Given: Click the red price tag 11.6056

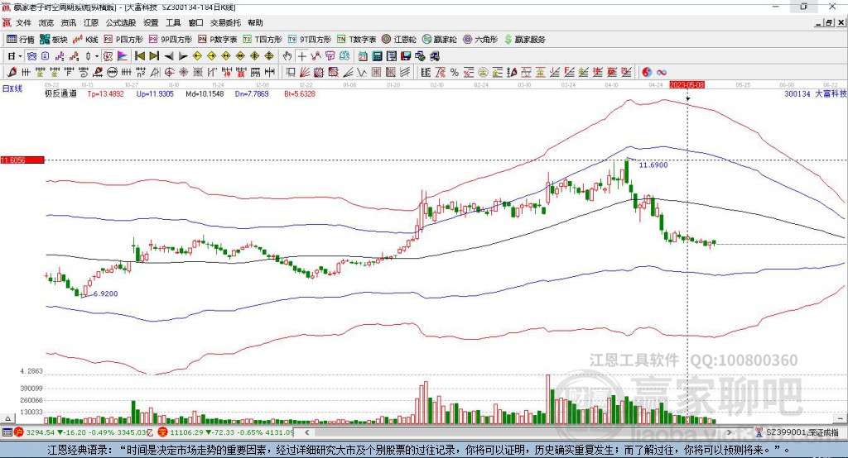Looking at the screenshot, I should [x=22, y=160].
